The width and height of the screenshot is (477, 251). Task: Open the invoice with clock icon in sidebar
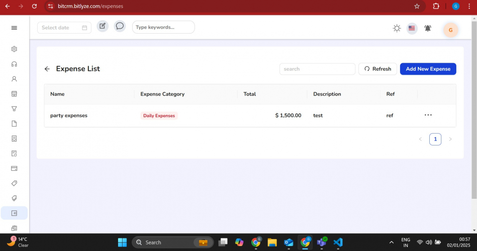click(x=14, y=154)
